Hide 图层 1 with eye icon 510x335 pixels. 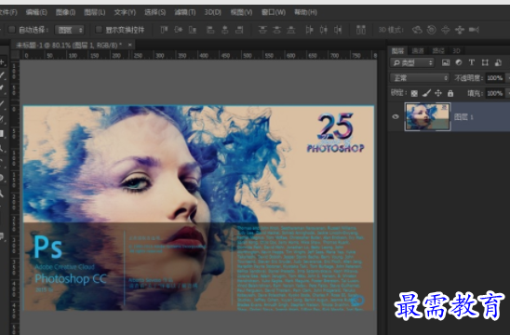396,116
